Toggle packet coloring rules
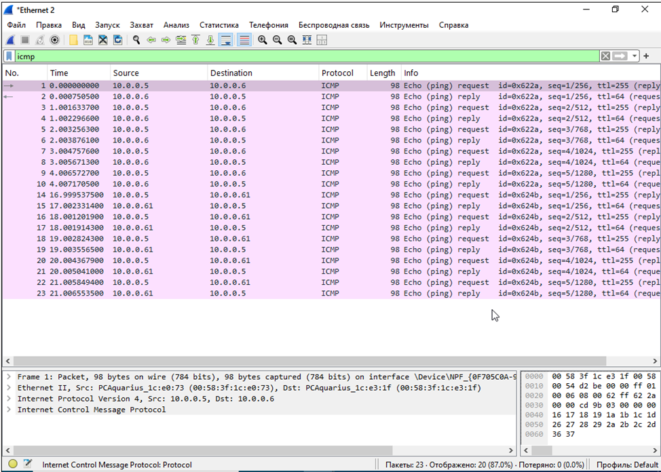661x472 pixels. point(244,40)
